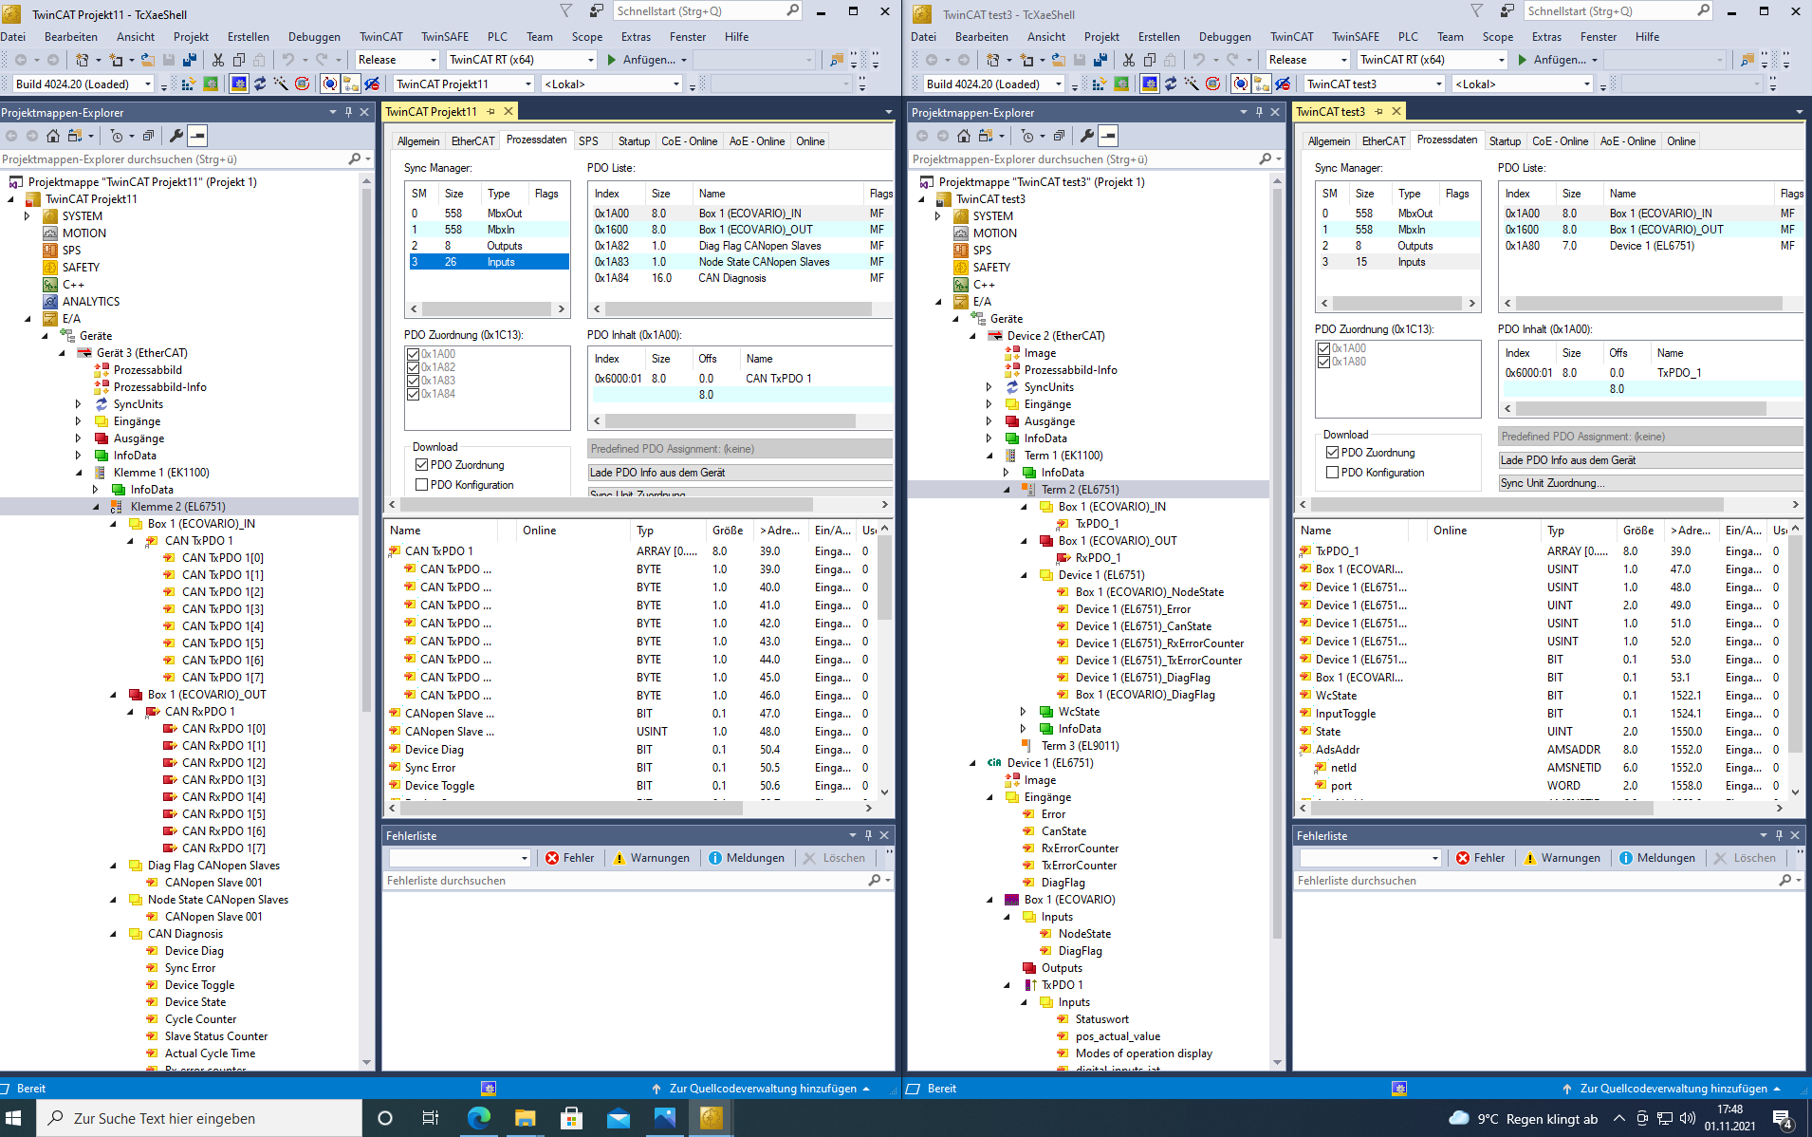Expand SYSTEM node in Projekt11 tree
This screenshot has height=1137, width=1812.
(28, 216)
